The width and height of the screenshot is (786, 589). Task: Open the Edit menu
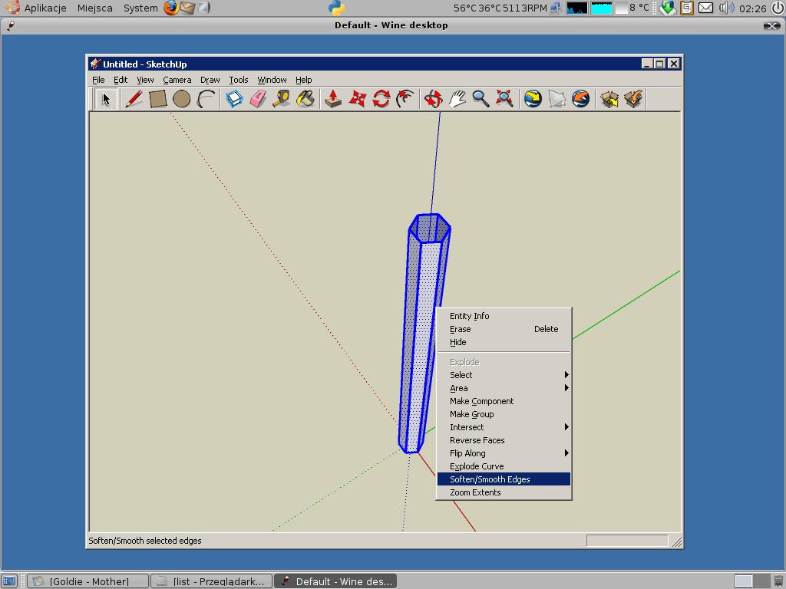click(121, 80)
